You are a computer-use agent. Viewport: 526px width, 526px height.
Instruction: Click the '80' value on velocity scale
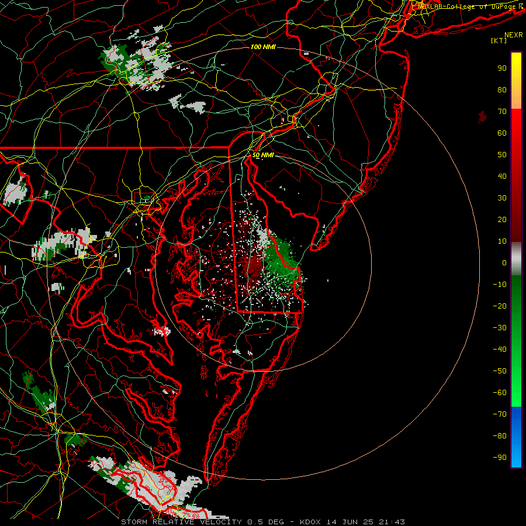point(502,90)
